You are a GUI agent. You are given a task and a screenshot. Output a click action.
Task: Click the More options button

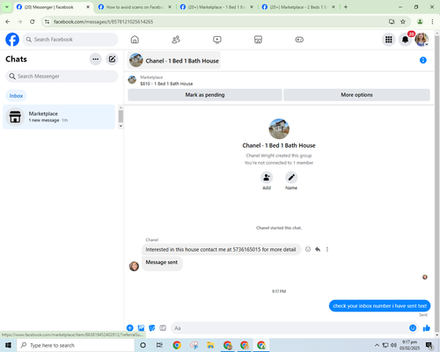(356, 95)
